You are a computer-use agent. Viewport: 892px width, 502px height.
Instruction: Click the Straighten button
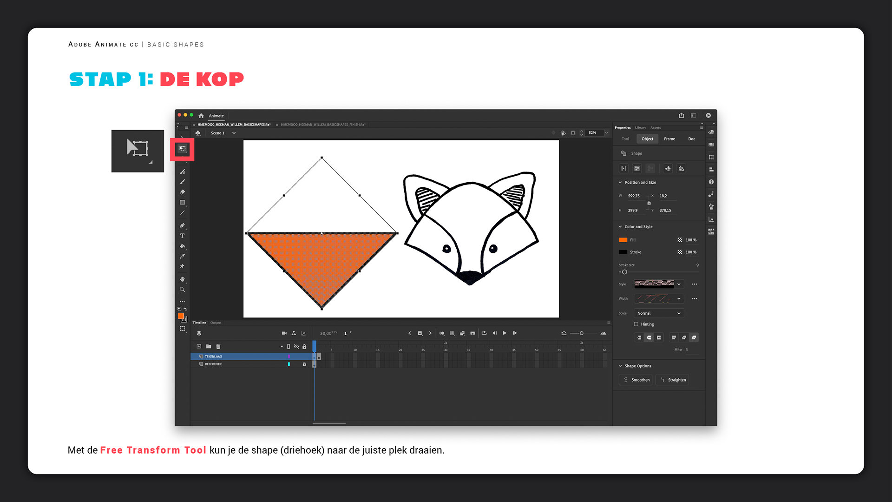[x=672, y=380]
